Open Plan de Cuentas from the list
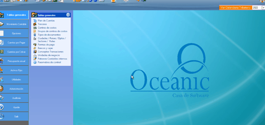Screen dimensions: 265x125 tap(46, 21)
